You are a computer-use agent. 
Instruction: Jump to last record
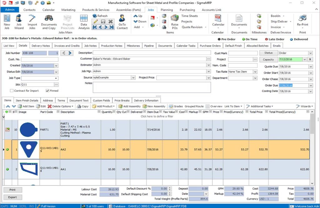click(112, 27)
